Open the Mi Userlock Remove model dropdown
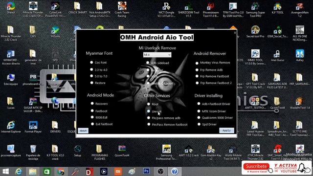313x176 pixels. 157,55
